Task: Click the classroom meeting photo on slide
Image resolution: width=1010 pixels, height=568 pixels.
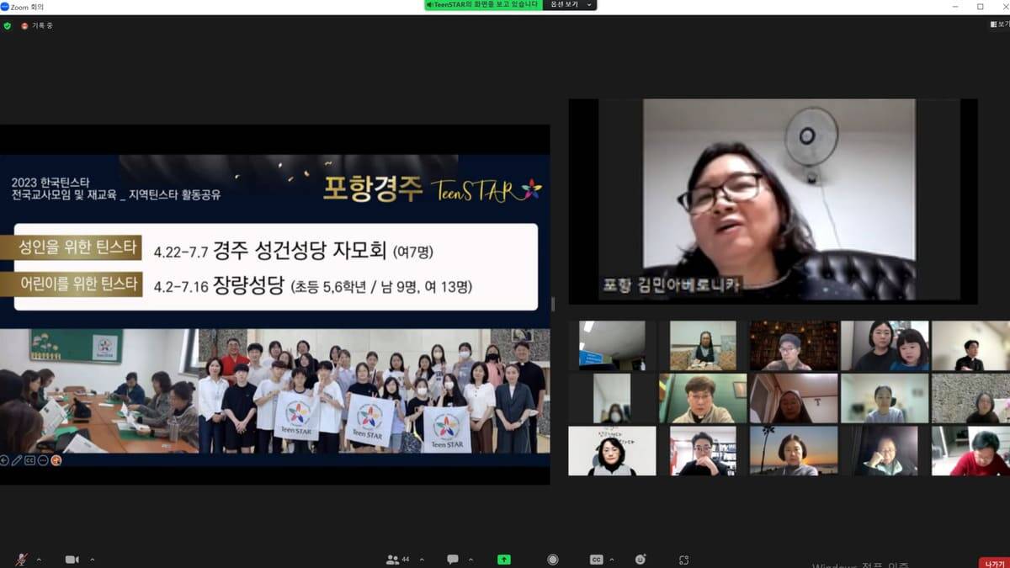Action: pos(98,391)
